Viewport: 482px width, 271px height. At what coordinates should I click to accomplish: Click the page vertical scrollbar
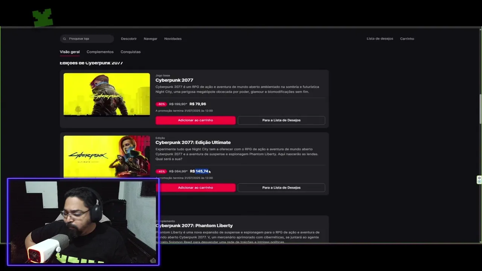pos(480,108)
